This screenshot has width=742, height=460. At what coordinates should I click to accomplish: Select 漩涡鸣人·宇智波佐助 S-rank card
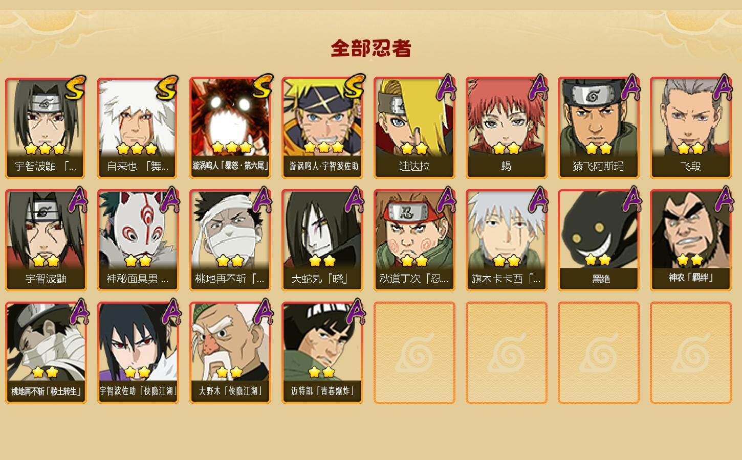click(322, 128)
